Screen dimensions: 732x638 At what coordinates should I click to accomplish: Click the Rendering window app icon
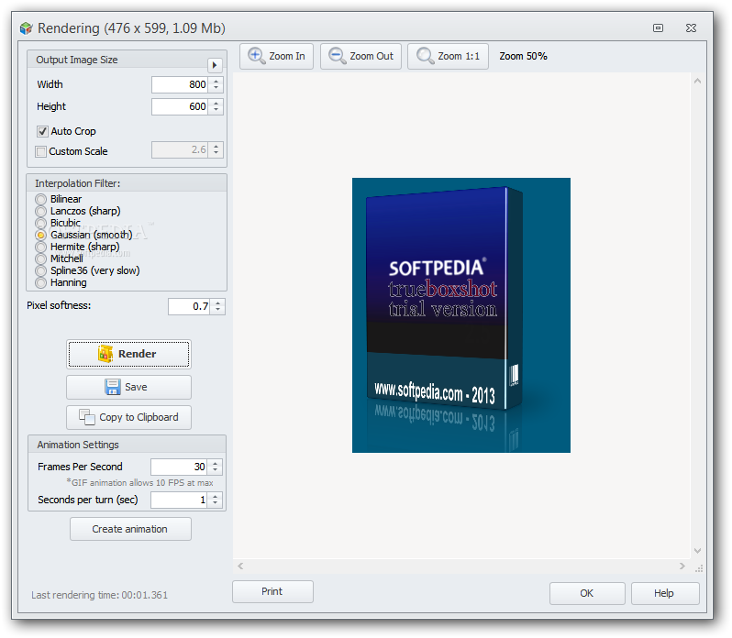coord(26,28)
